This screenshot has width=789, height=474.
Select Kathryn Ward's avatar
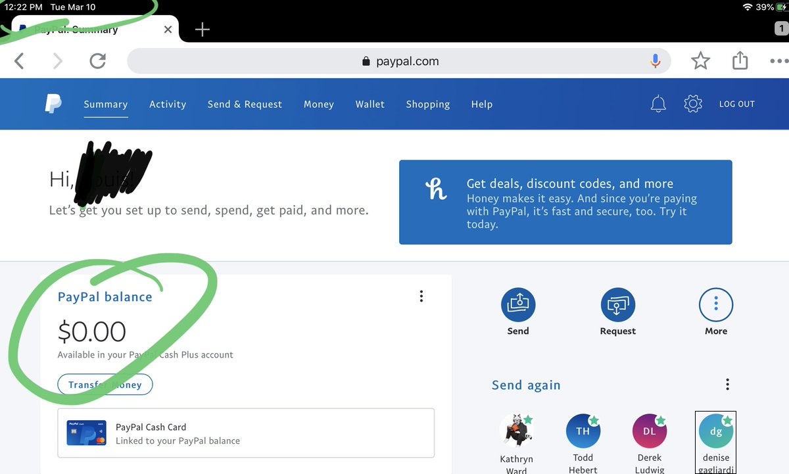coord(516,431)
